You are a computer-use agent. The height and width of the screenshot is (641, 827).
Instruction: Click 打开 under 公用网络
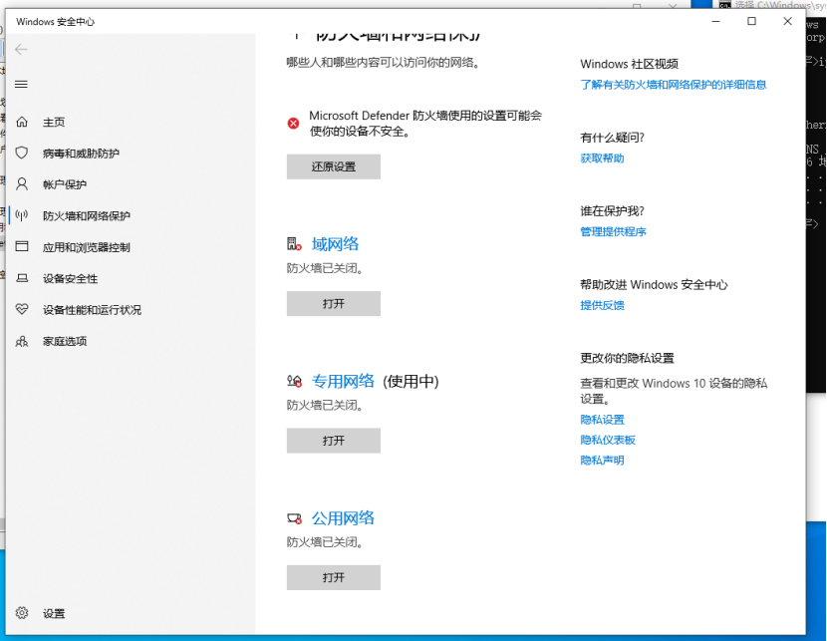click(x=334, y=577)
